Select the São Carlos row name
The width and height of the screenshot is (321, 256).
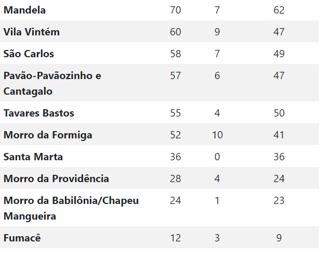pyautogui.click(x=29, y=54)
